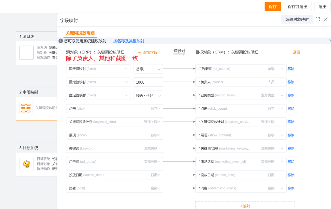Image resolution: width=331 pixels, height=209 pixels.
Task: Open target field dropdown 展现 (show_content)
Action: [x=241, y=135]
